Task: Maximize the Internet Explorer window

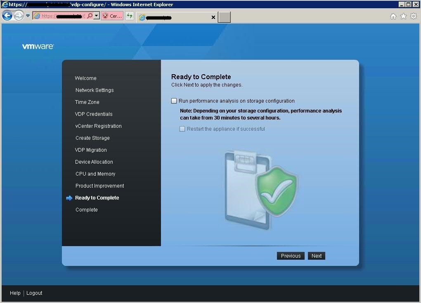Action: [408, 4]
